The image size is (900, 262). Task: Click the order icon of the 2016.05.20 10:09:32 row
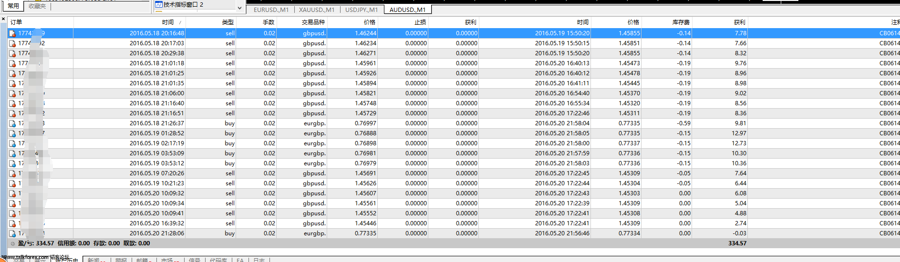(12, 193)
